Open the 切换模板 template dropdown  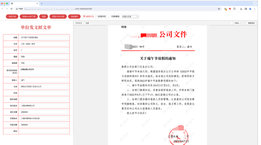130,16
